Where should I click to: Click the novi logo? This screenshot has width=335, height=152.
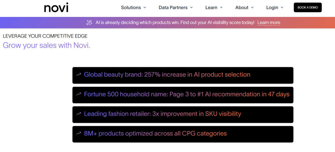pos(56,8)
